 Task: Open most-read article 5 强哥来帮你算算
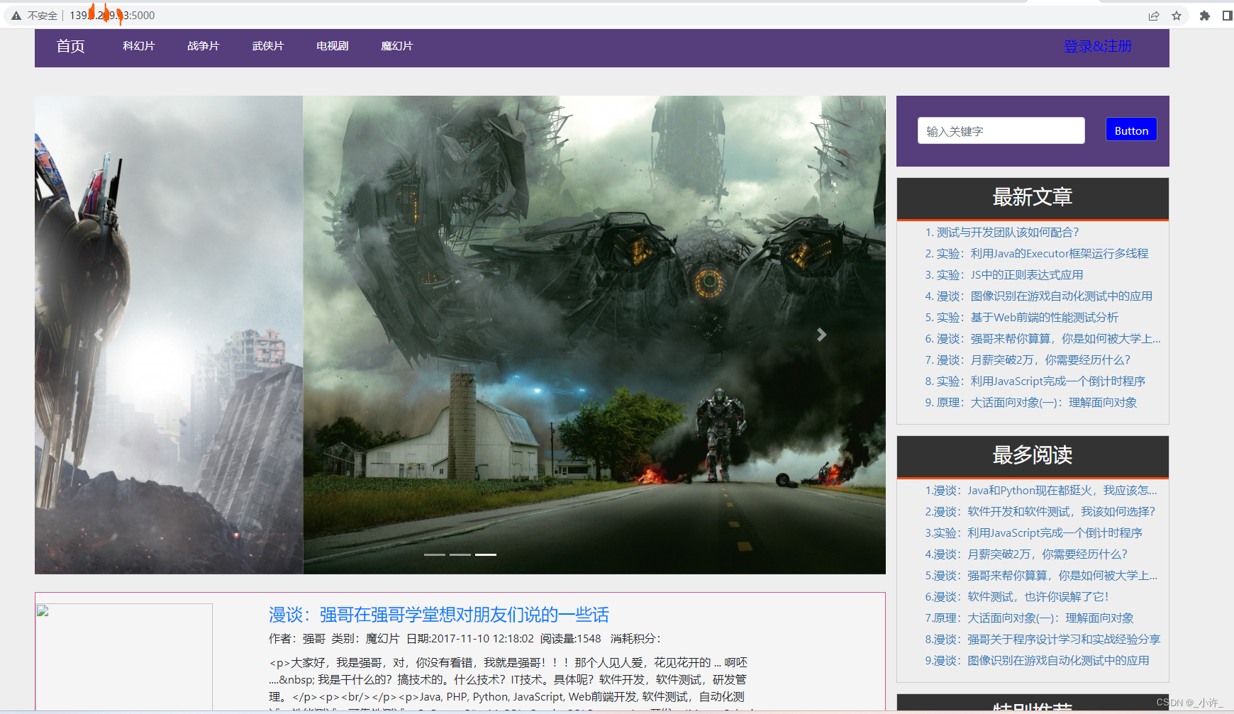coord(1041,576)
